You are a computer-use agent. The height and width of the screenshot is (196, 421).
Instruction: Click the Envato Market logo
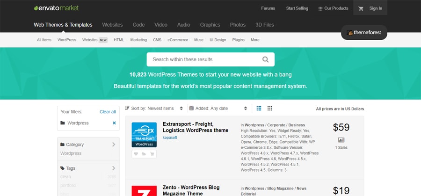(56, 8)
